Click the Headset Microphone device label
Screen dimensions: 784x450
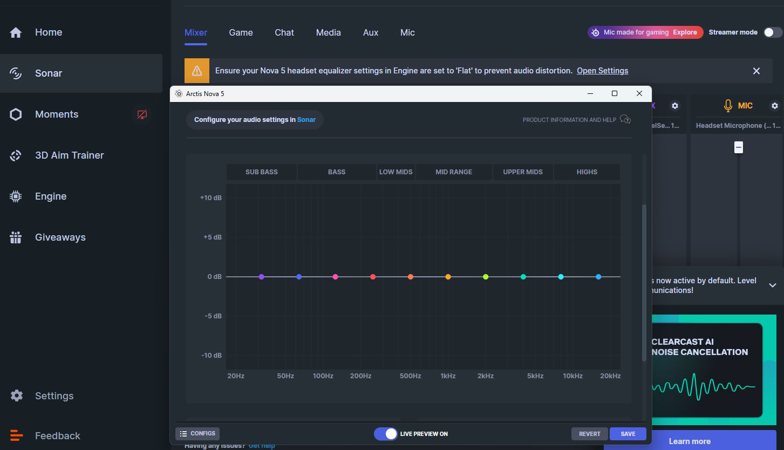click(x=738, y=126)
